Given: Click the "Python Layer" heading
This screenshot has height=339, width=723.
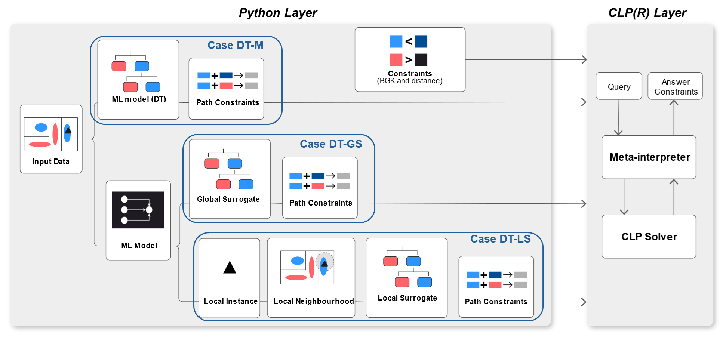Looking at the screenshot, I should point(278,13).
